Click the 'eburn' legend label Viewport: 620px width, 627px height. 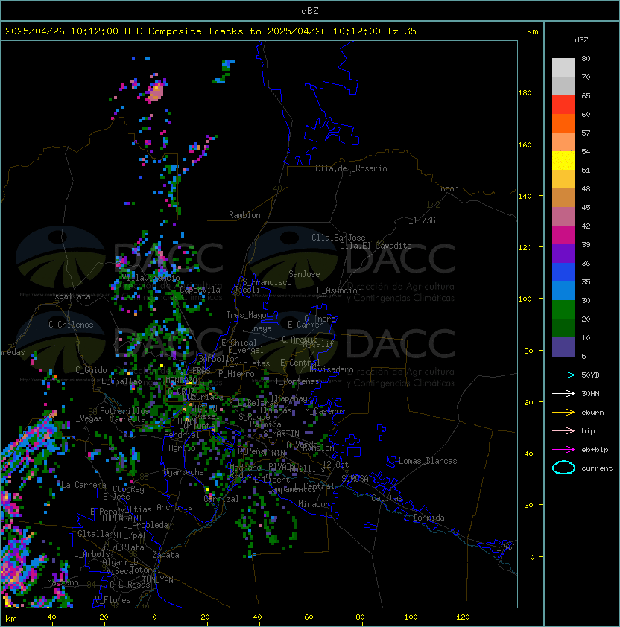(592, 413)
